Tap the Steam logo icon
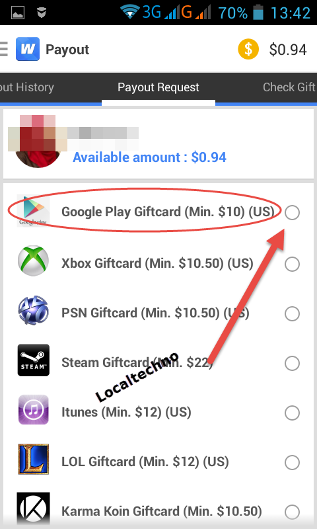 33,360
